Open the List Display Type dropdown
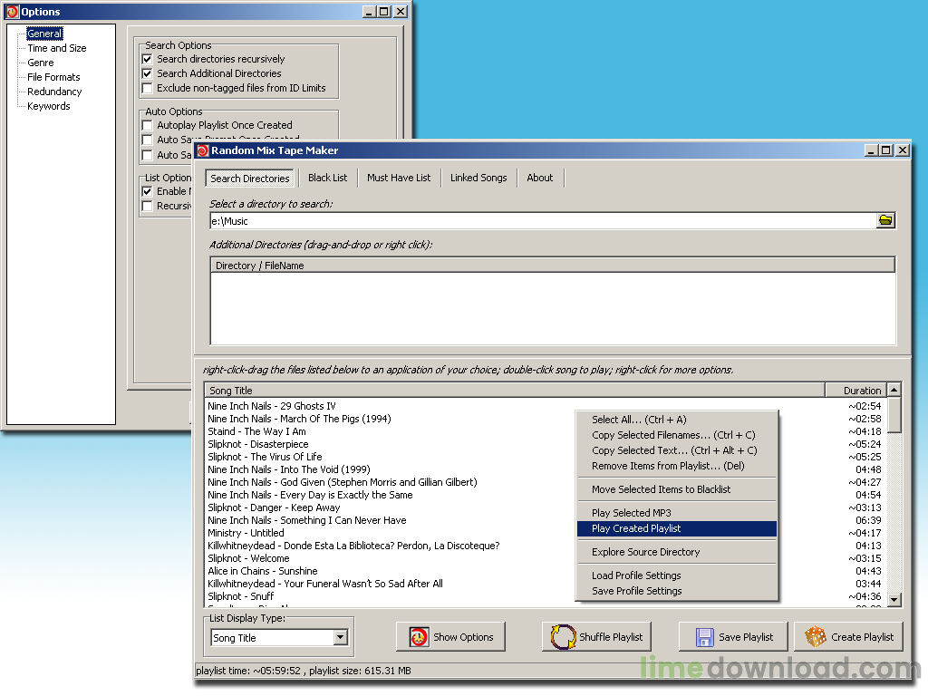This screenshot has height=696, width=928. (x=341, y=637)
